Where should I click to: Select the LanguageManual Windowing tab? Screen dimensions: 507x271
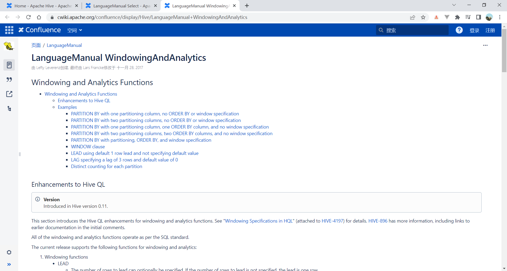coord(200,6)
